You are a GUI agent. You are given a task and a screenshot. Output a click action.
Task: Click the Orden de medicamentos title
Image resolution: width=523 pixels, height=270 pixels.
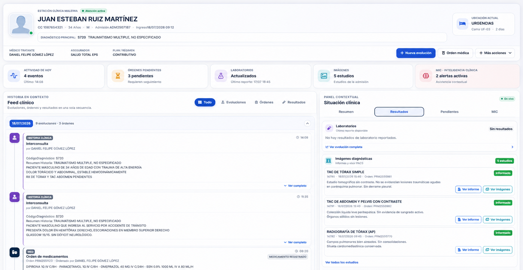pyautogui.click(x=47, y=257)
